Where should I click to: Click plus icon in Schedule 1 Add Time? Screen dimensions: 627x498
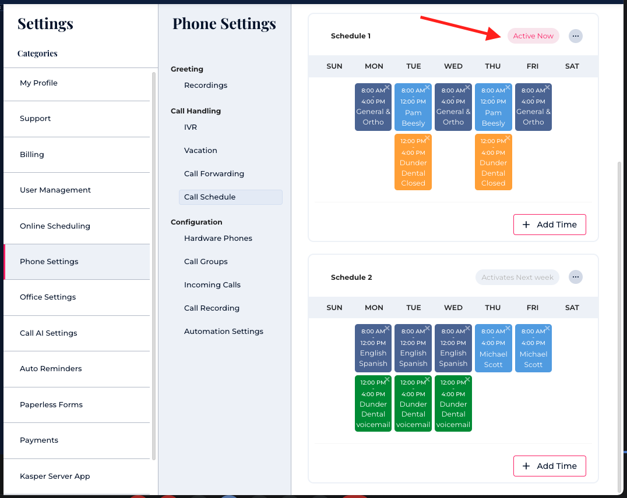coord(526,225)
